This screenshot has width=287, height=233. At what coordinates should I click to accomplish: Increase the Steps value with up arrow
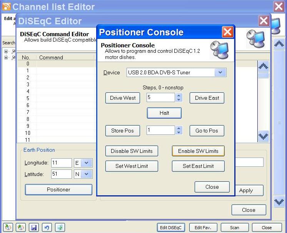pos(179,96)
